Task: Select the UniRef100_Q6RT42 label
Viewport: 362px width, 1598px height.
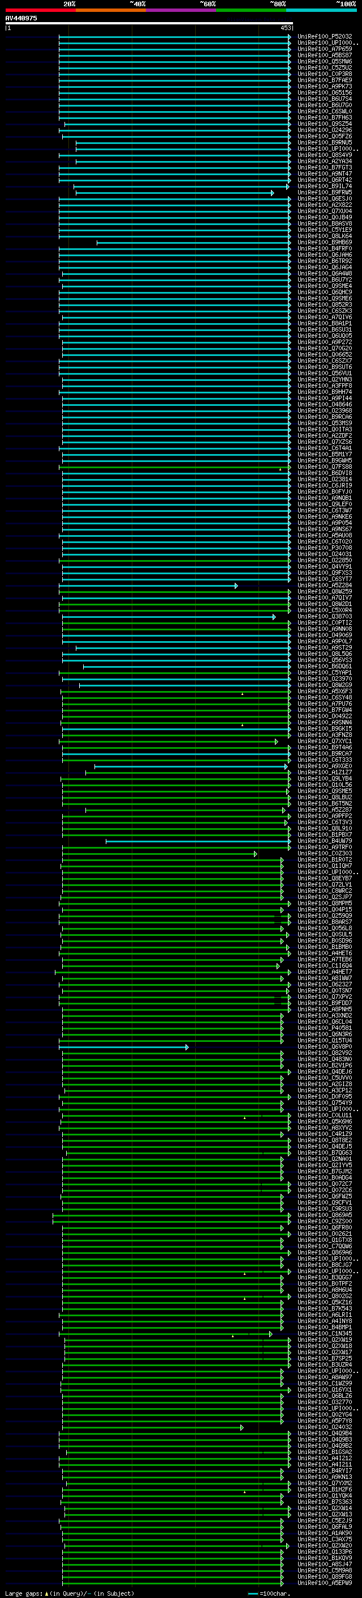Action: coord(325,180)
